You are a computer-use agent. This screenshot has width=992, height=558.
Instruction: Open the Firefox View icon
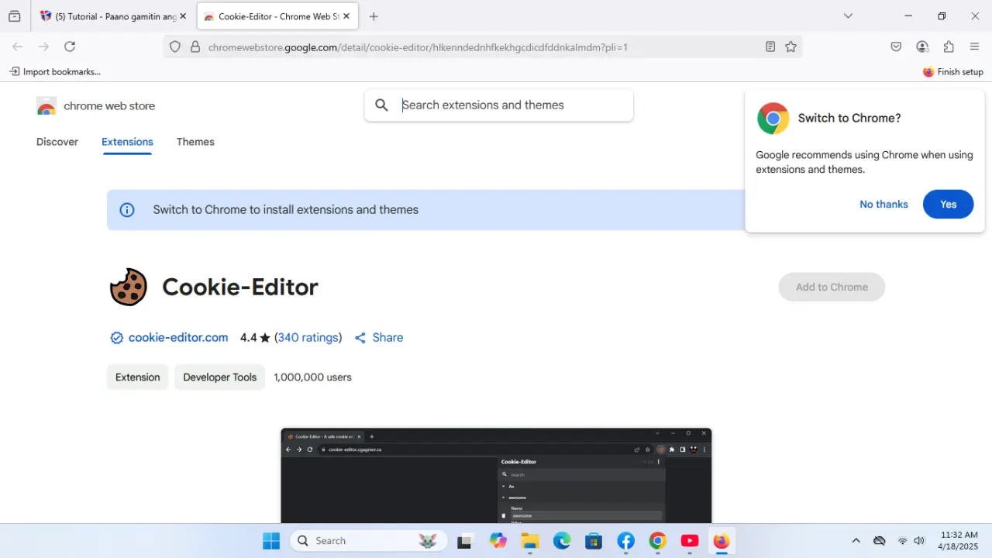tap(14, 16)
